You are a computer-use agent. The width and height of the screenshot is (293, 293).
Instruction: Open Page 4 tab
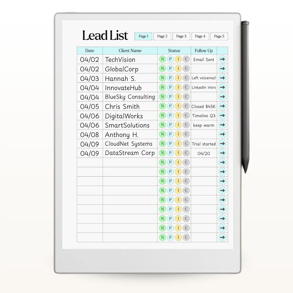coord(200,36)
